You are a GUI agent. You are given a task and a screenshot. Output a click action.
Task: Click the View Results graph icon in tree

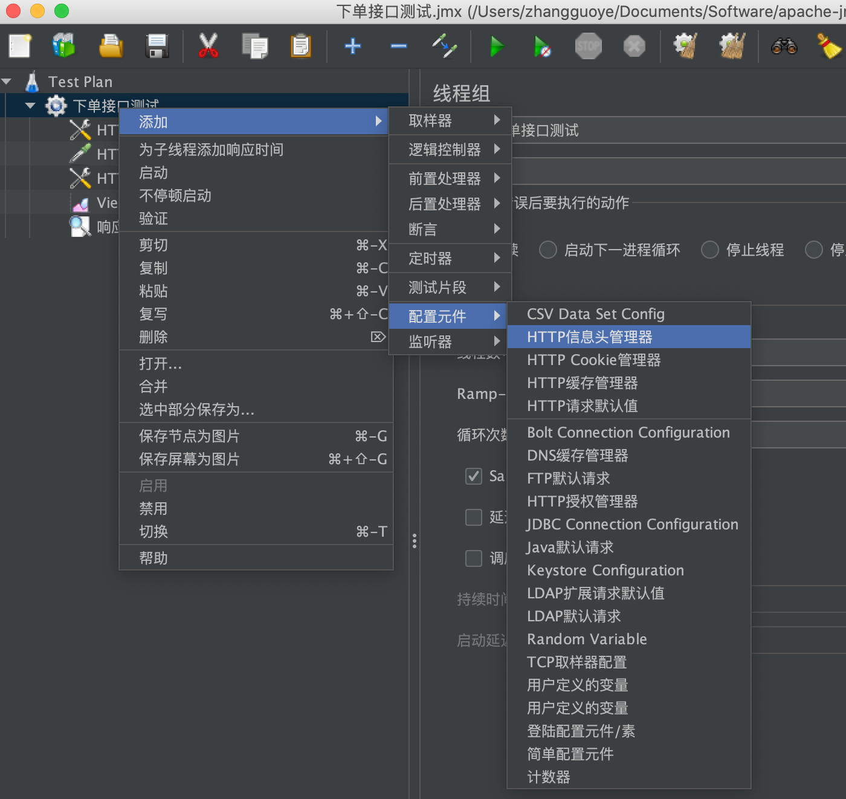(80, 204)
